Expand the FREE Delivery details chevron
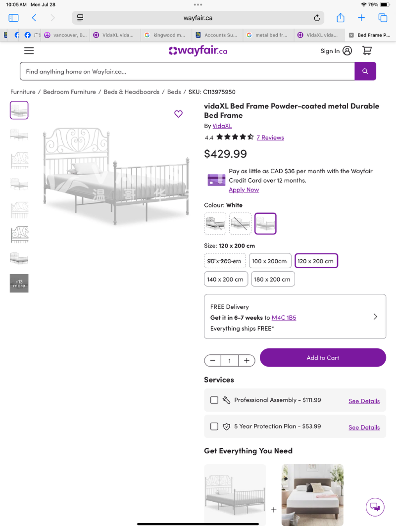This screenshot has width=396, height=528. point(375,317)
